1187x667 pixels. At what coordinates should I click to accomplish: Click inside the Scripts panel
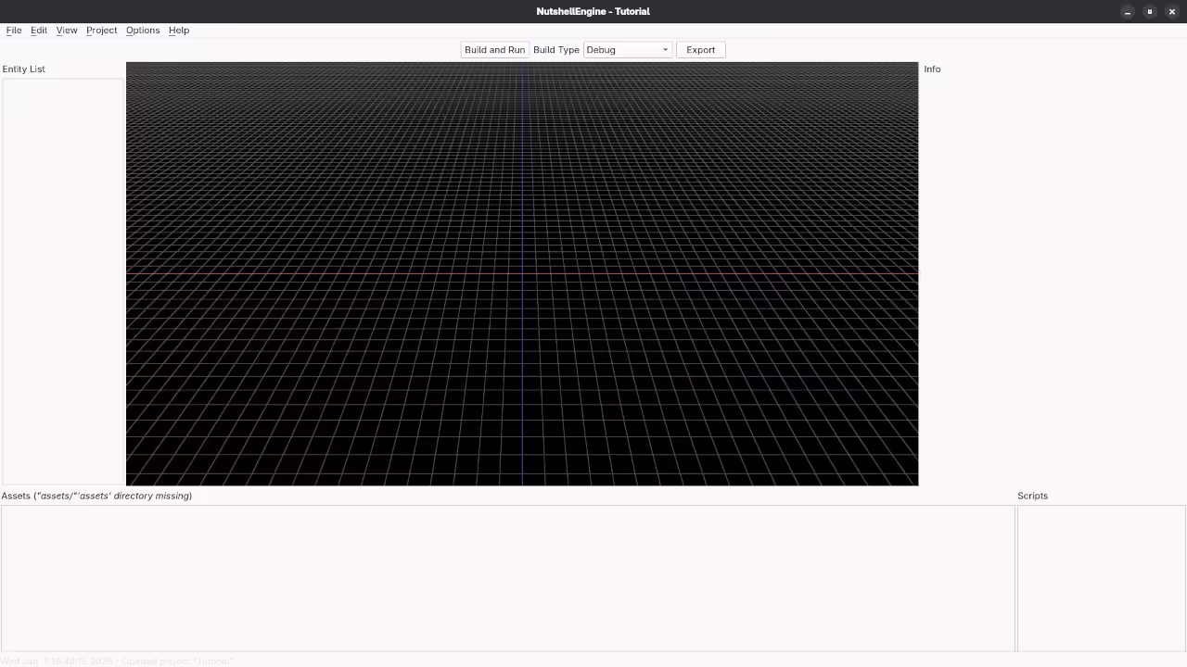click(x=1102, y=574)
